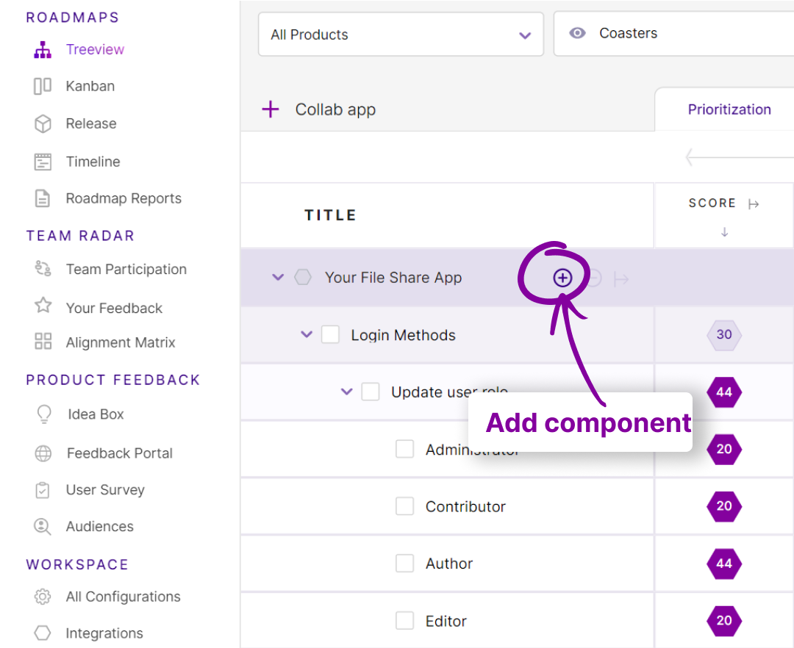Click the Add component plus button
Image resolution: width=794 pixels, height=648 pixels.
click(x=562, y=278)
